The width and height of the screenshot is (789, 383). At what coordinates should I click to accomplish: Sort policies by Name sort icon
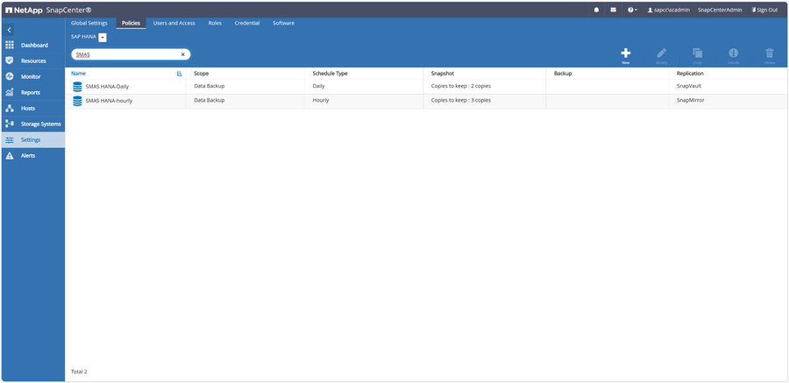coord(179,74)
